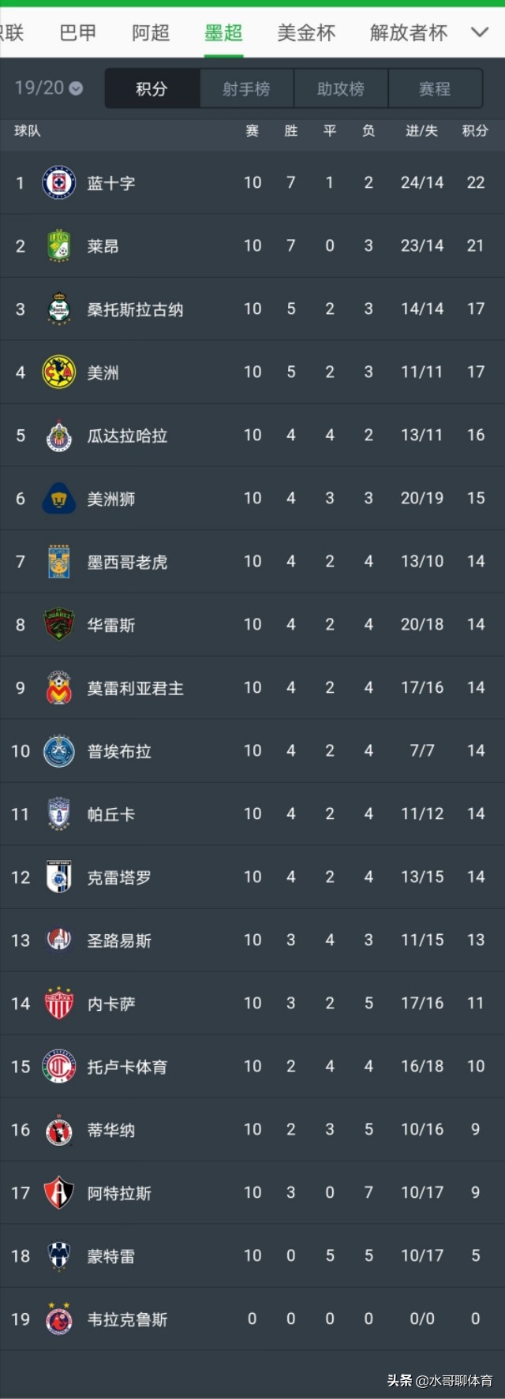505x1399 pixels.
Task: Switch to the 射手榜 top scorers tab
Action: tap(246, 88)
